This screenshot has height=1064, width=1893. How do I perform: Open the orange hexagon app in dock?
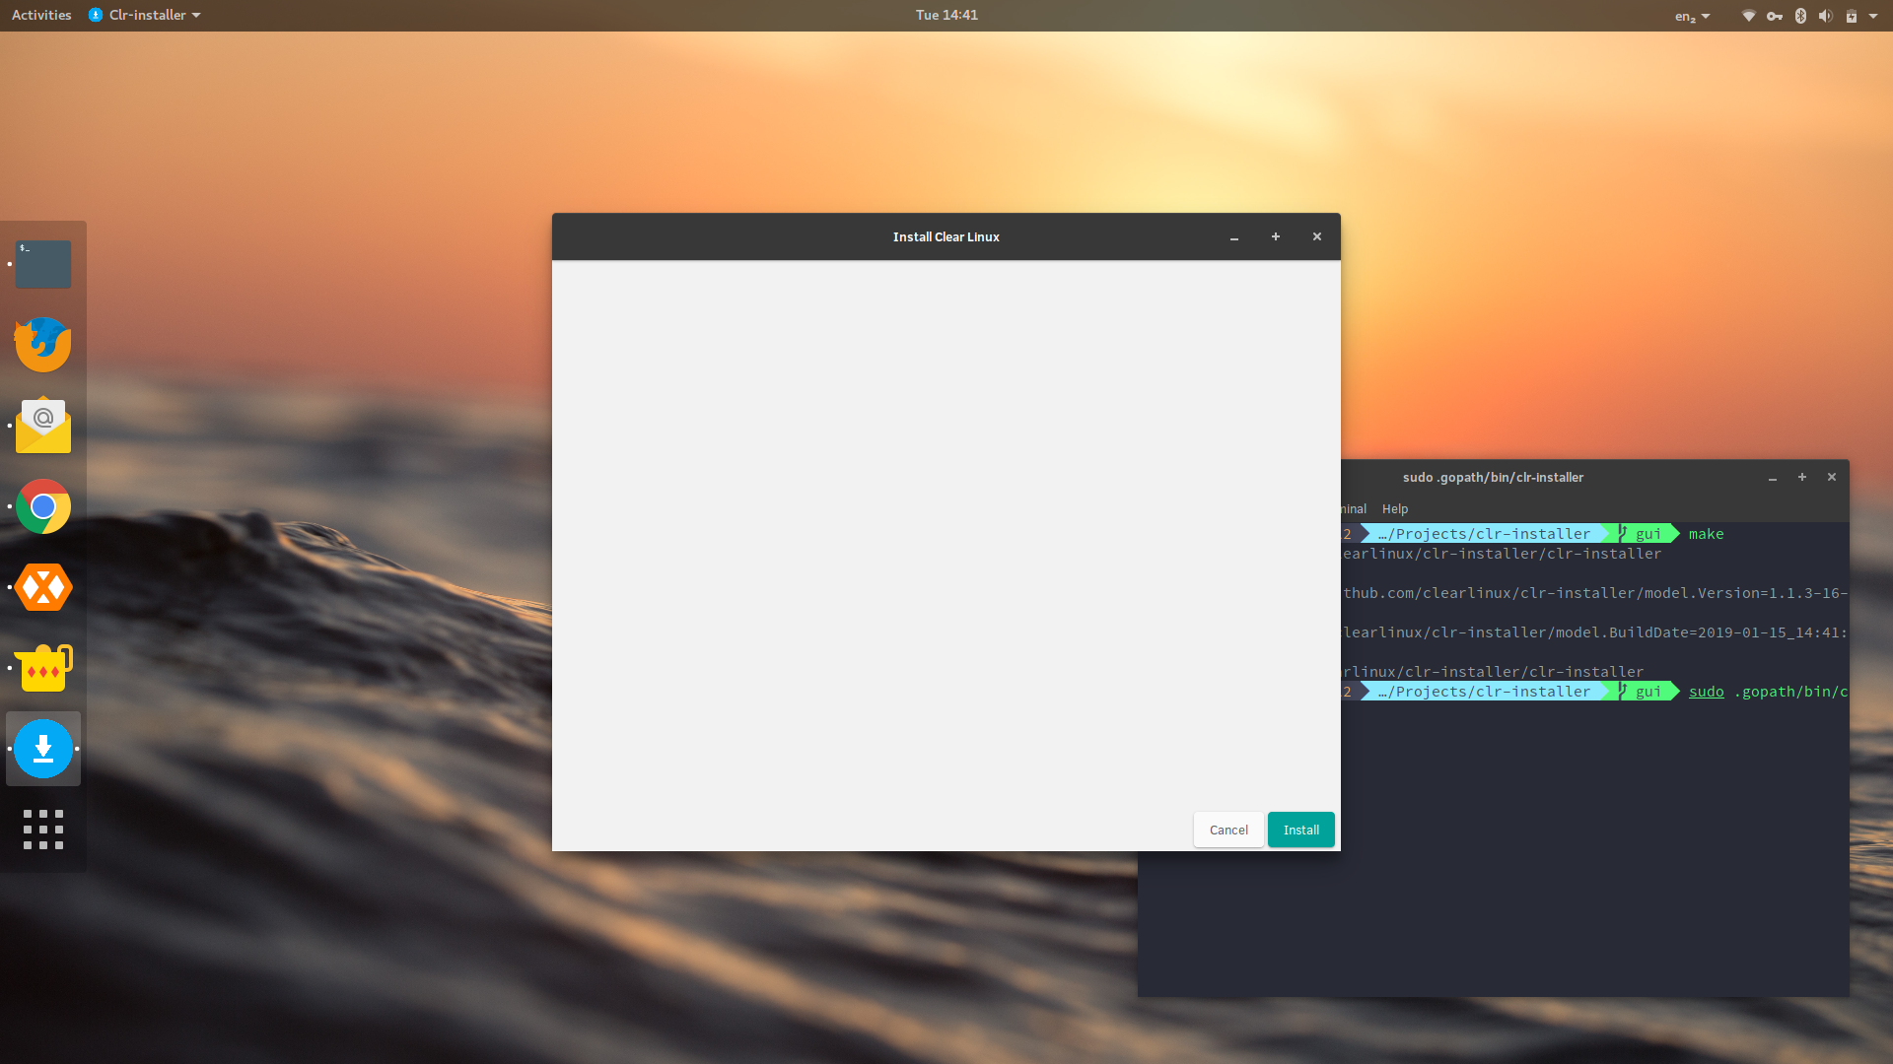pos(43,587)
